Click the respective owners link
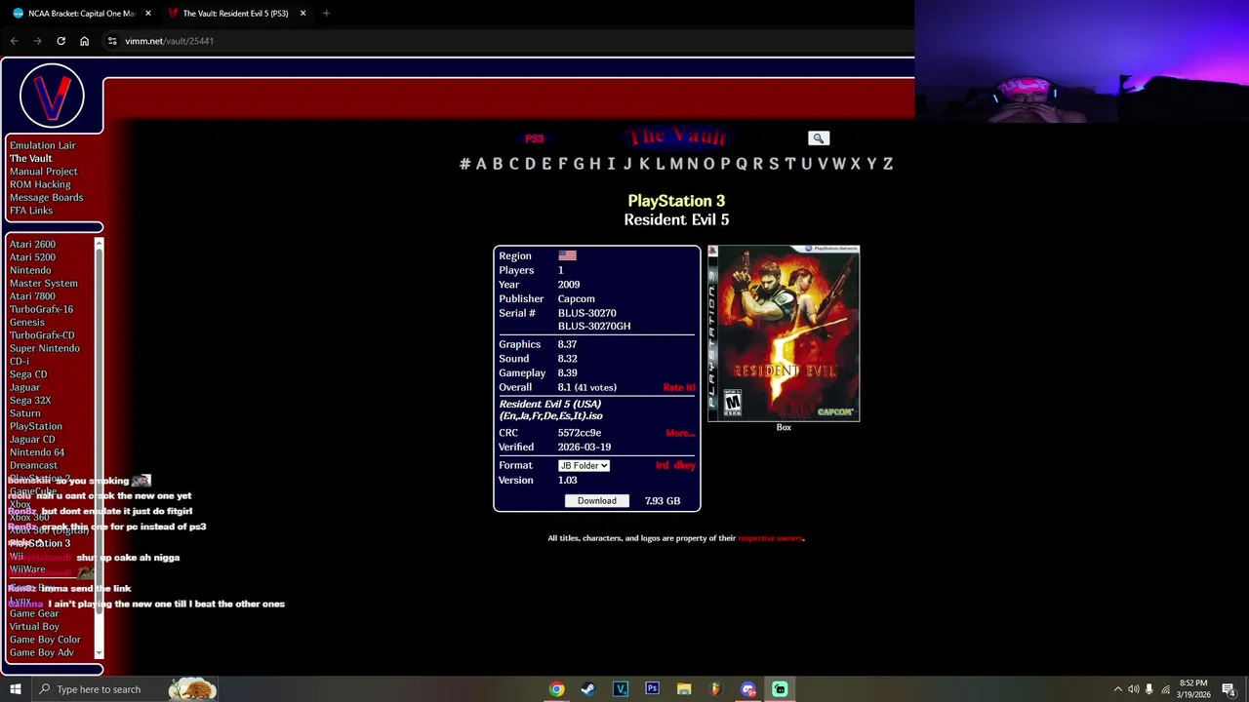Viewport: 1249px width, 702px height. (770, 538)
